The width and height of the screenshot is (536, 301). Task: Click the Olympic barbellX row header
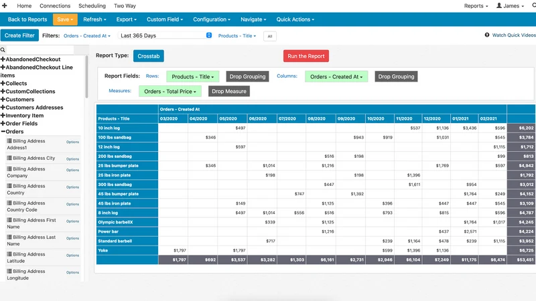click(127, 222)
